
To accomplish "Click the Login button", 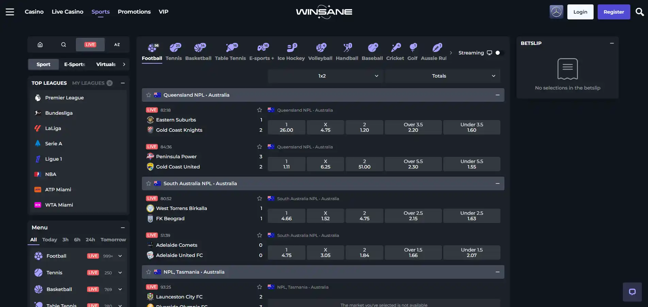I will tap(580, 12).
